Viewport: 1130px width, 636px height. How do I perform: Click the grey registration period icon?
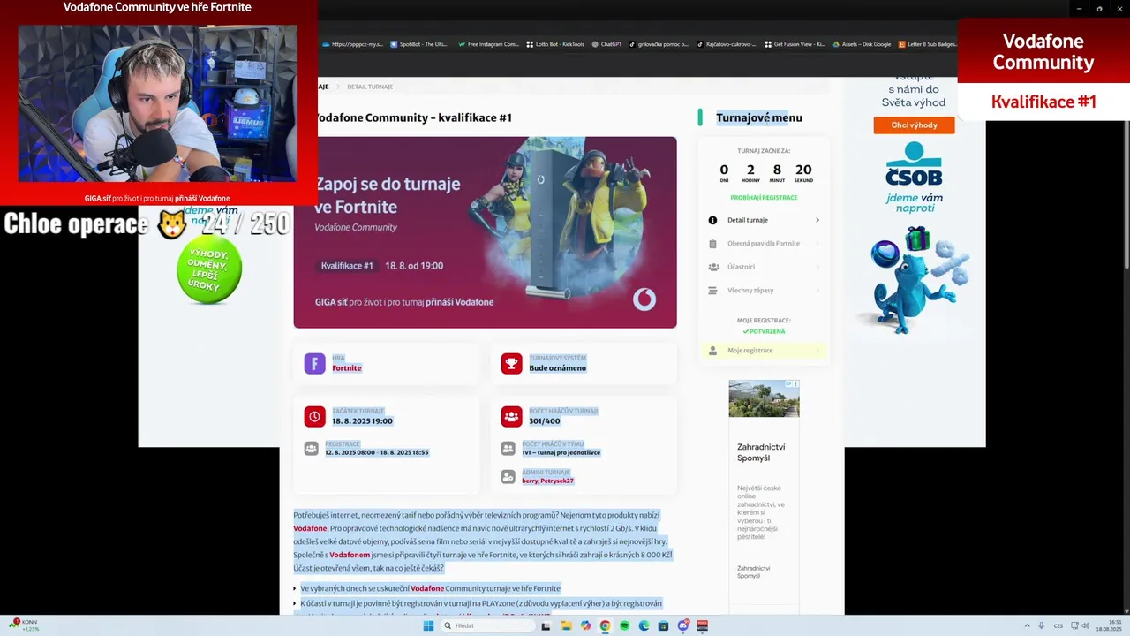[x=311, y=449]
